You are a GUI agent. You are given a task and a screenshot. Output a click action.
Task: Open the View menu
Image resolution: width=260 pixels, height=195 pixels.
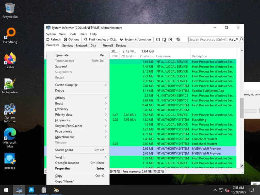(x=62, y=34)
